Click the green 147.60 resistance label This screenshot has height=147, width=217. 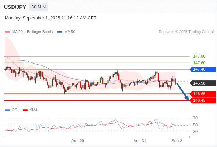pyautogui.click(x=199, y=63)
